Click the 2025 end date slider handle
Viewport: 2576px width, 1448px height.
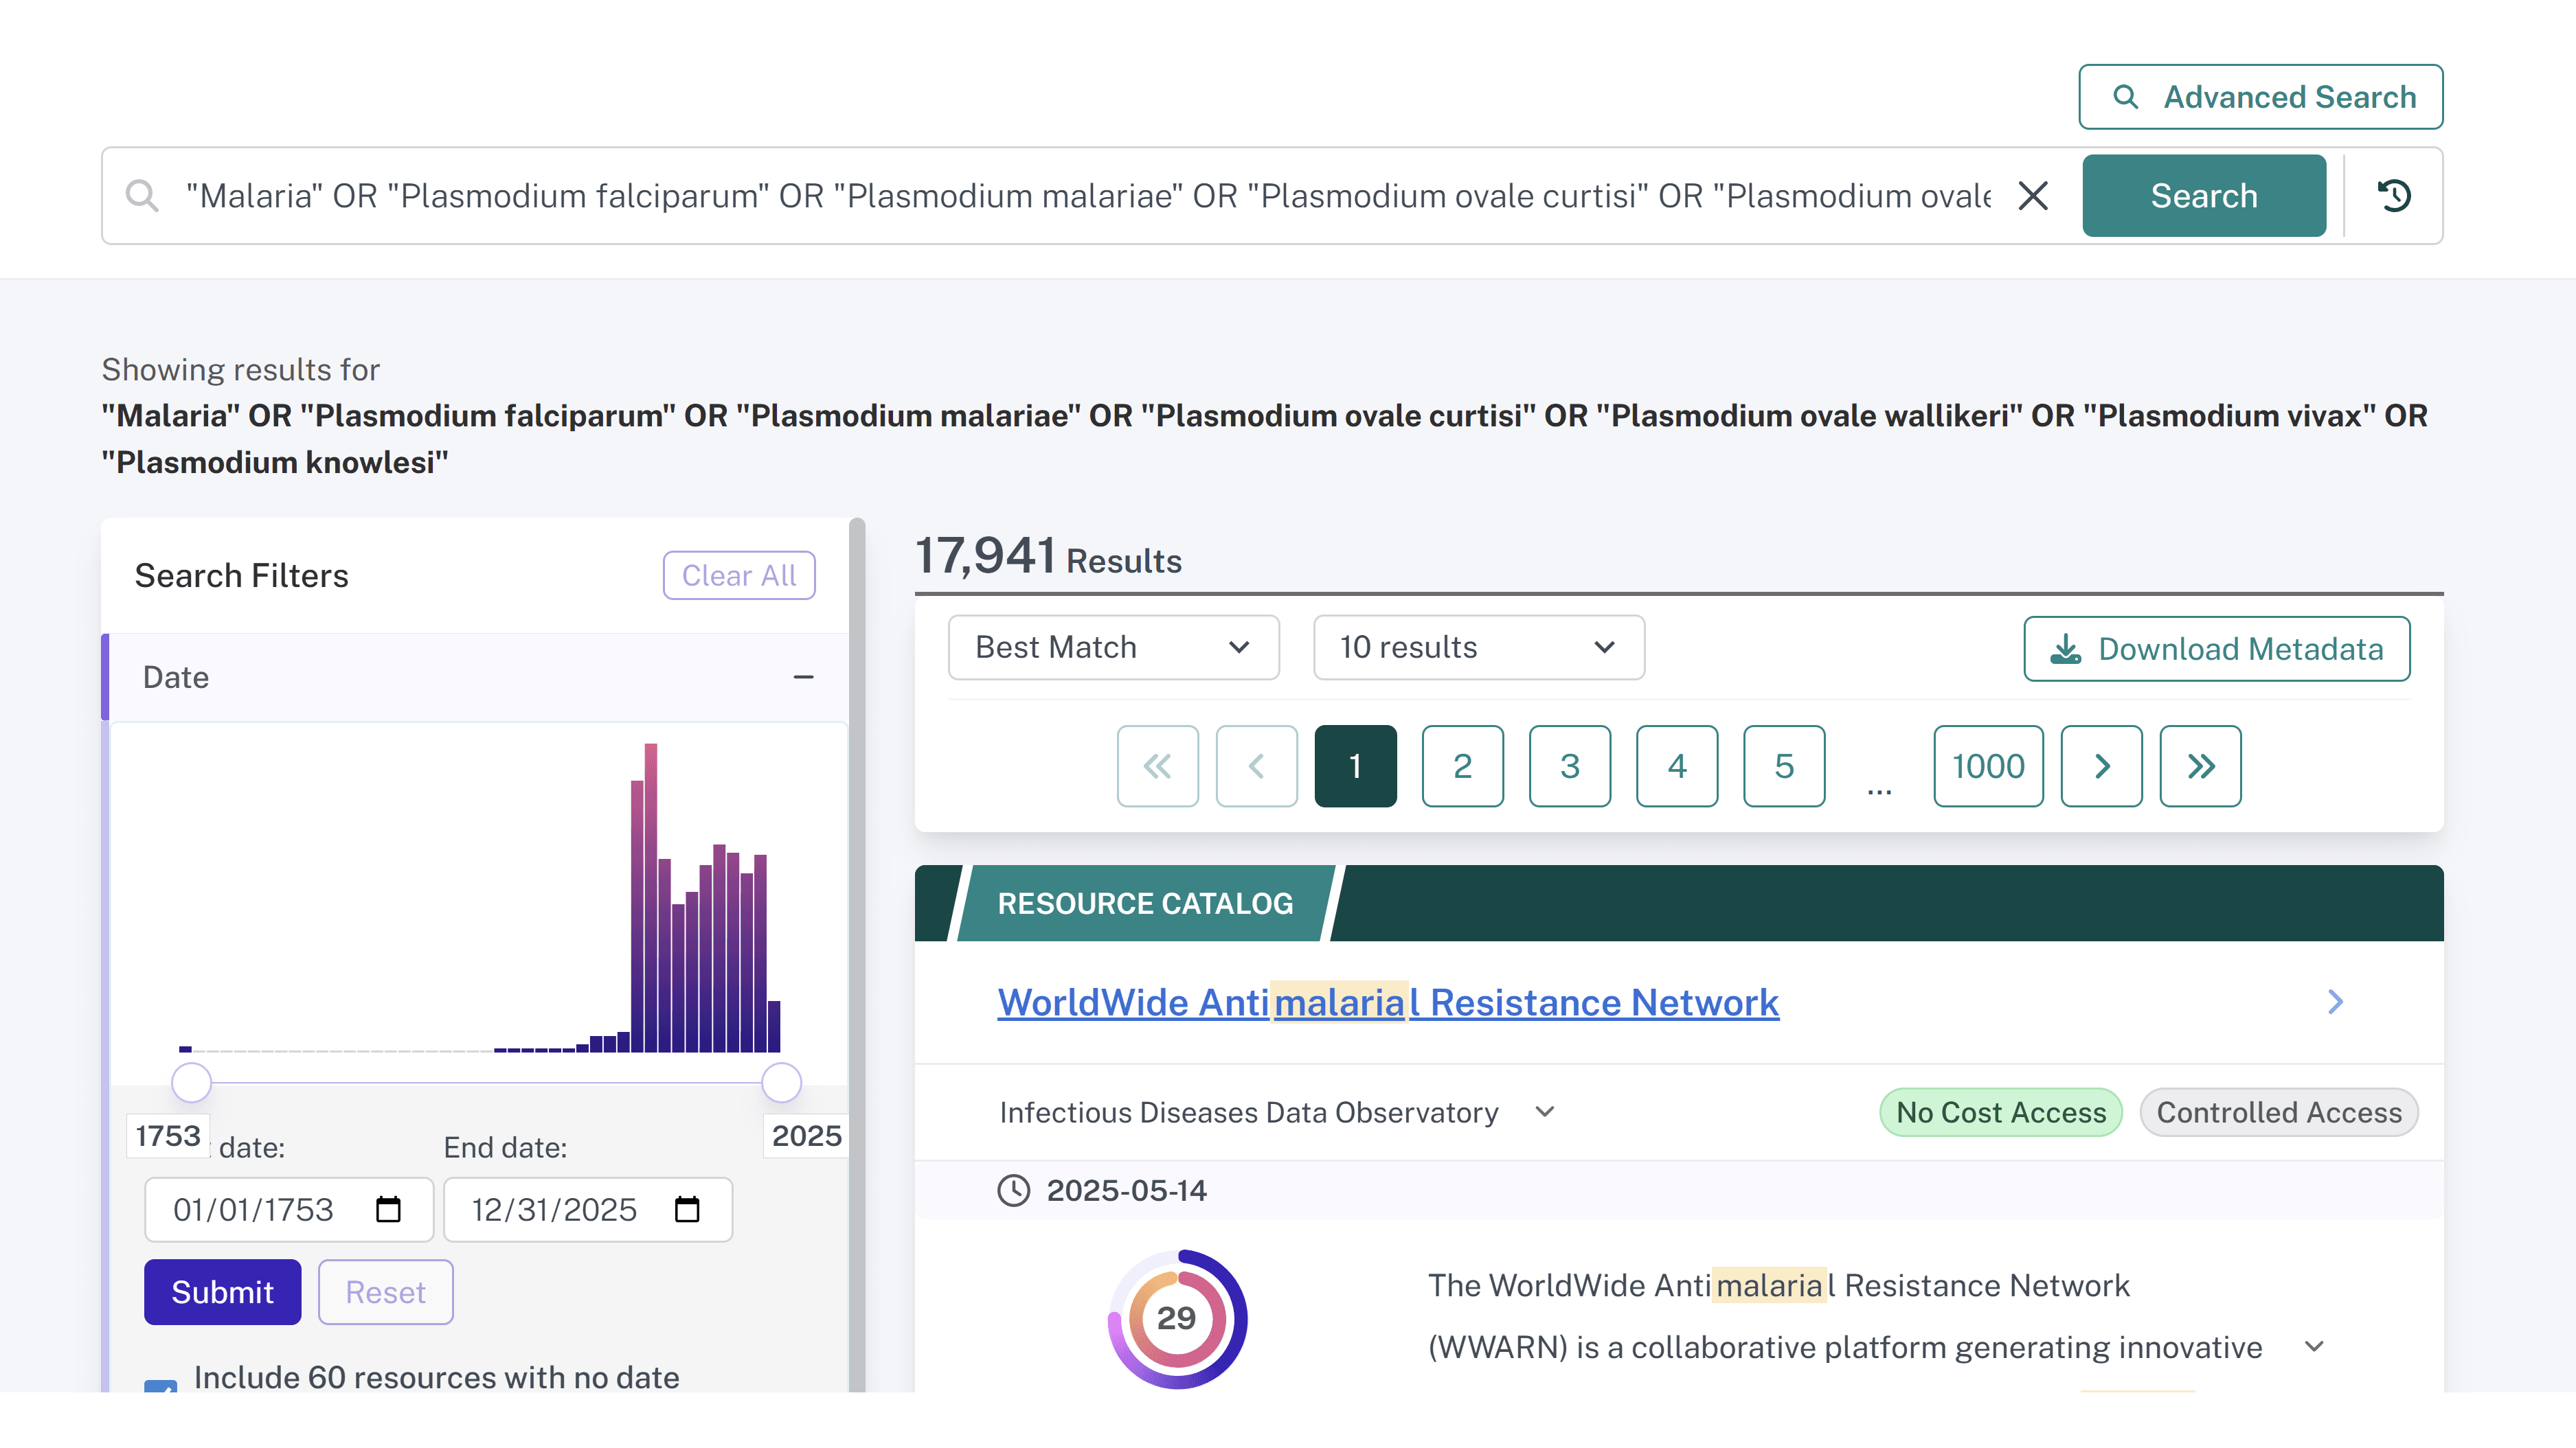click(x=781, y=1082)
